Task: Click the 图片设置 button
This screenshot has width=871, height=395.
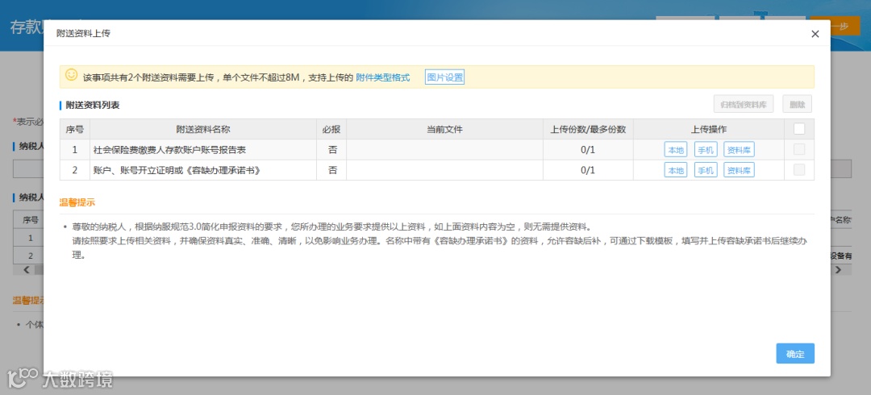Action: coord(444,77)
